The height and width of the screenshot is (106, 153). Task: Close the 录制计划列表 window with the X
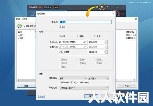point(136,19)
